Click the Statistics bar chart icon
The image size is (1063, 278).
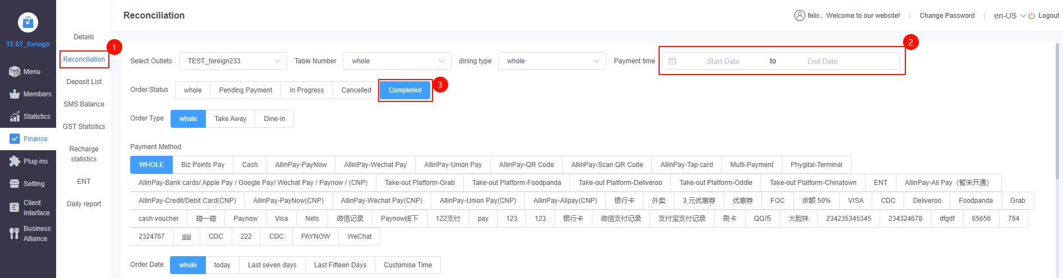click(x=15, y=117)
